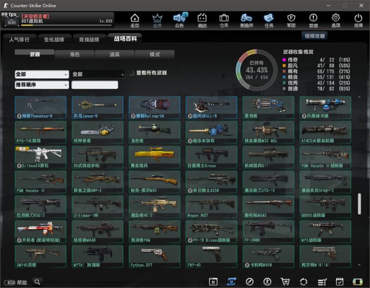Viewport: 370px width, 288px height.
Task: Open the 任务 missions icon
Action: point(269,20)
